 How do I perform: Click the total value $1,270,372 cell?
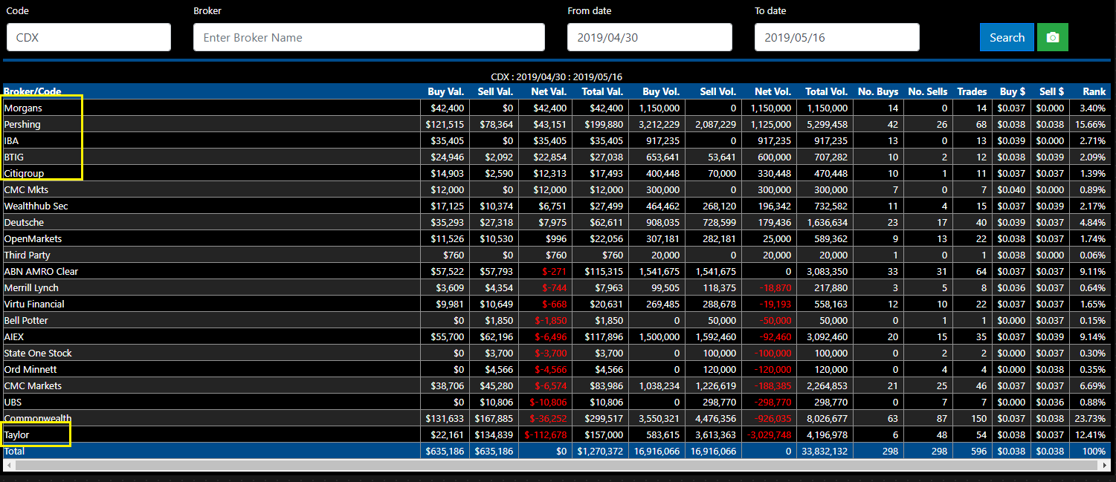point(599,451)
